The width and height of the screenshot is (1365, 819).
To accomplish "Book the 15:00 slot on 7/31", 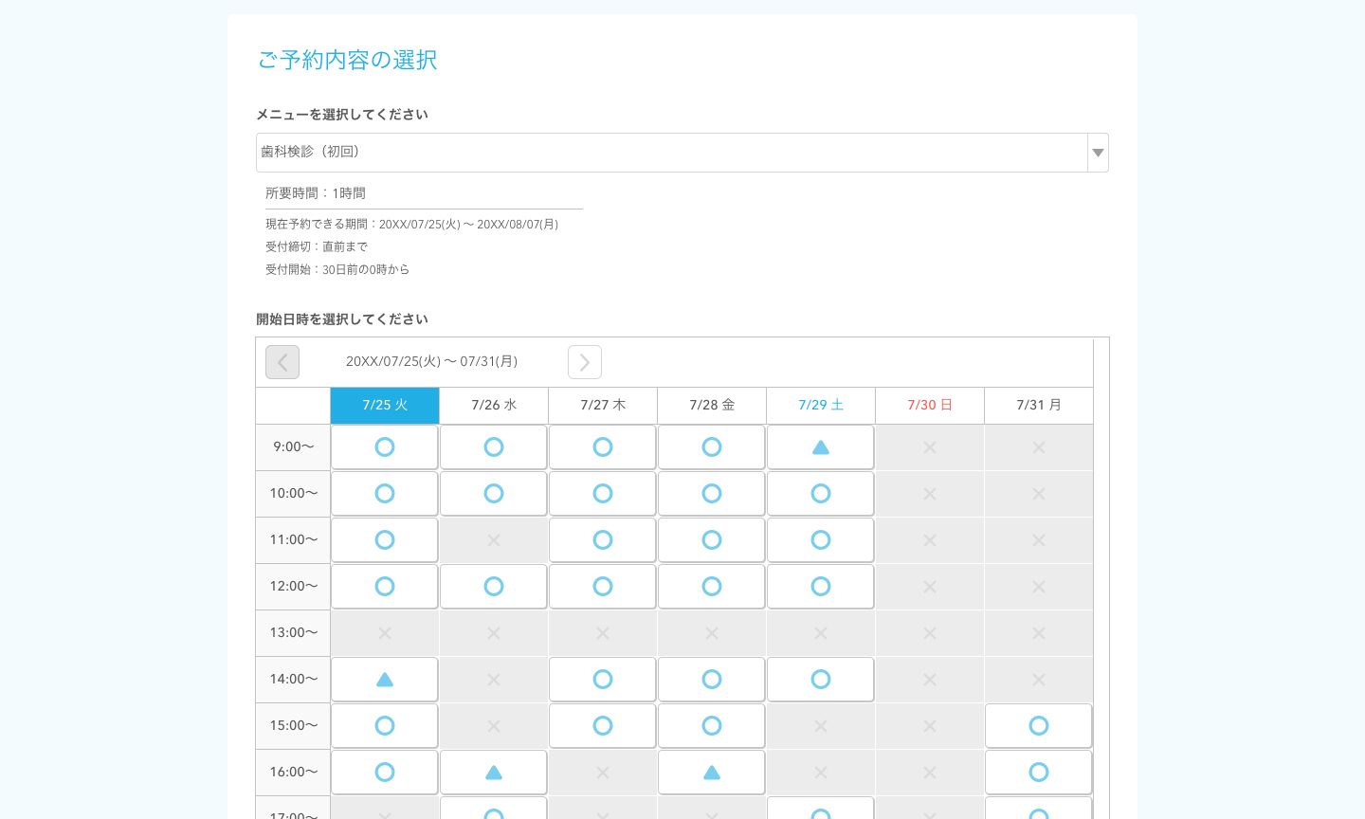I will pyautogui.click(x=1039, y=726).
